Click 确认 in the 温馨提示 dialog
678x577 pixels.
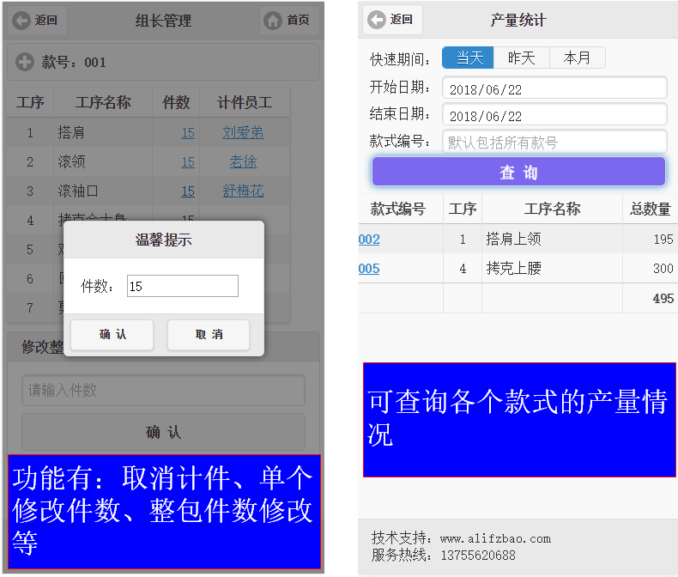pos(112,335)
